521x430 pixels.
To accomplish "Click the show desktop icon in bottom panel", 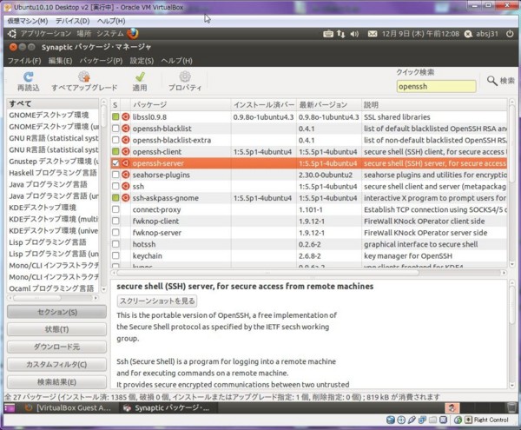I will click(x=10, y=407).
